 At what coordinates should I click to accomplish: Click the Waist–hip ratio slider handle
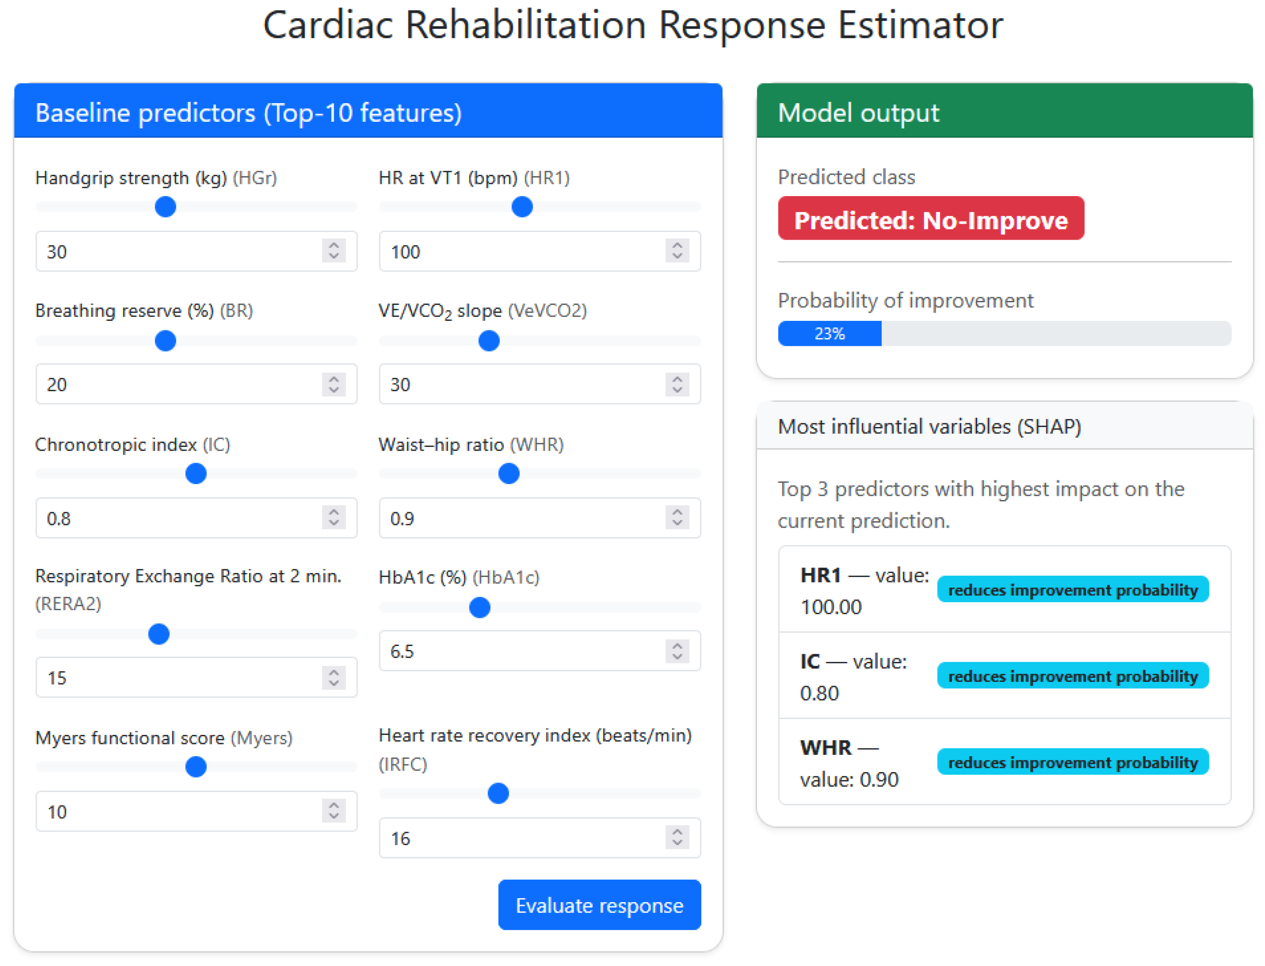[509, 474]
